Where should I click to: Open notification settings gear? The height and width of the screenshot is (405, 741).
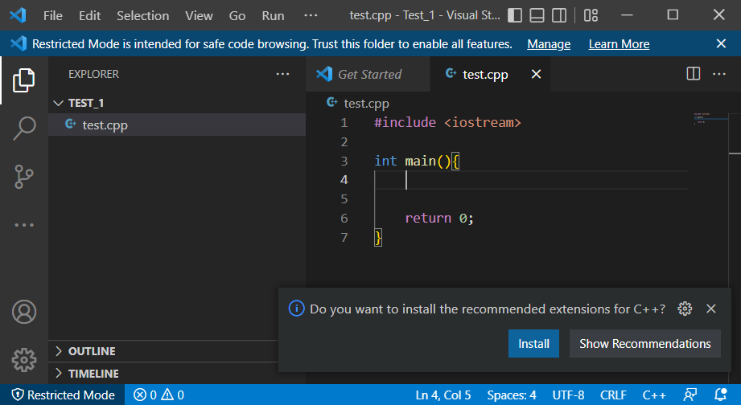(x=685, y=309)
